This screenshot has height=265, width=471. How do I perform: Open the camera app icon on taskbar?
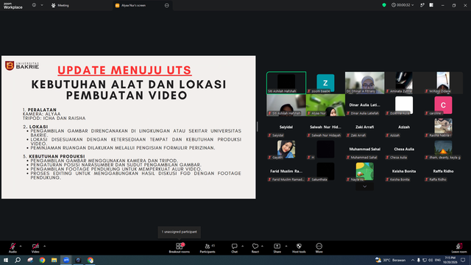tap(78, 260)
